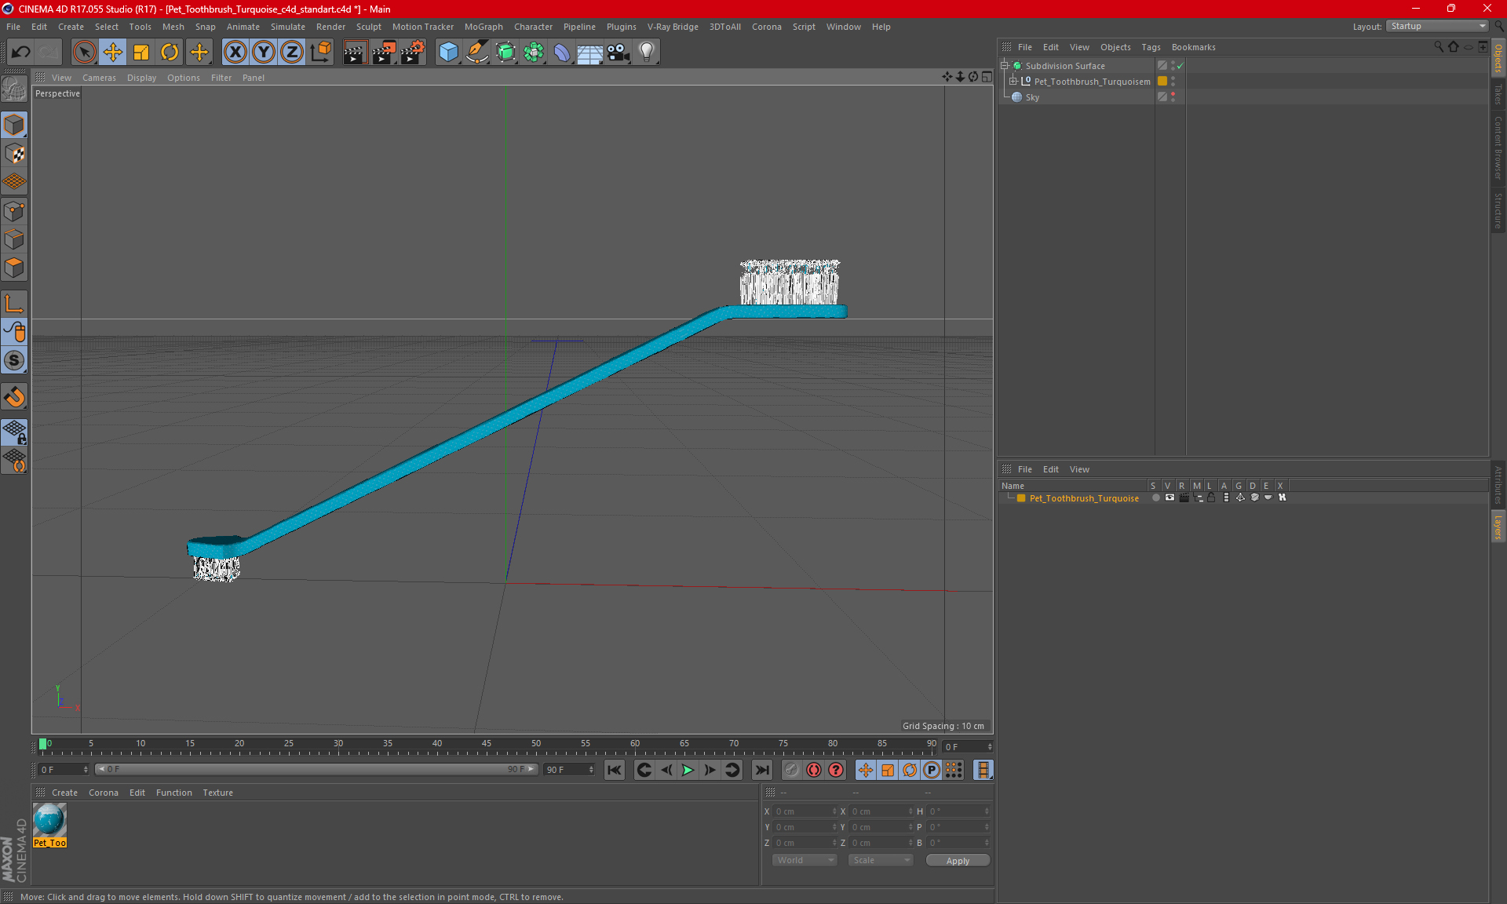The image size is (1507, 904).
Task: Switch to Texture mode
Action: point(14,154)
